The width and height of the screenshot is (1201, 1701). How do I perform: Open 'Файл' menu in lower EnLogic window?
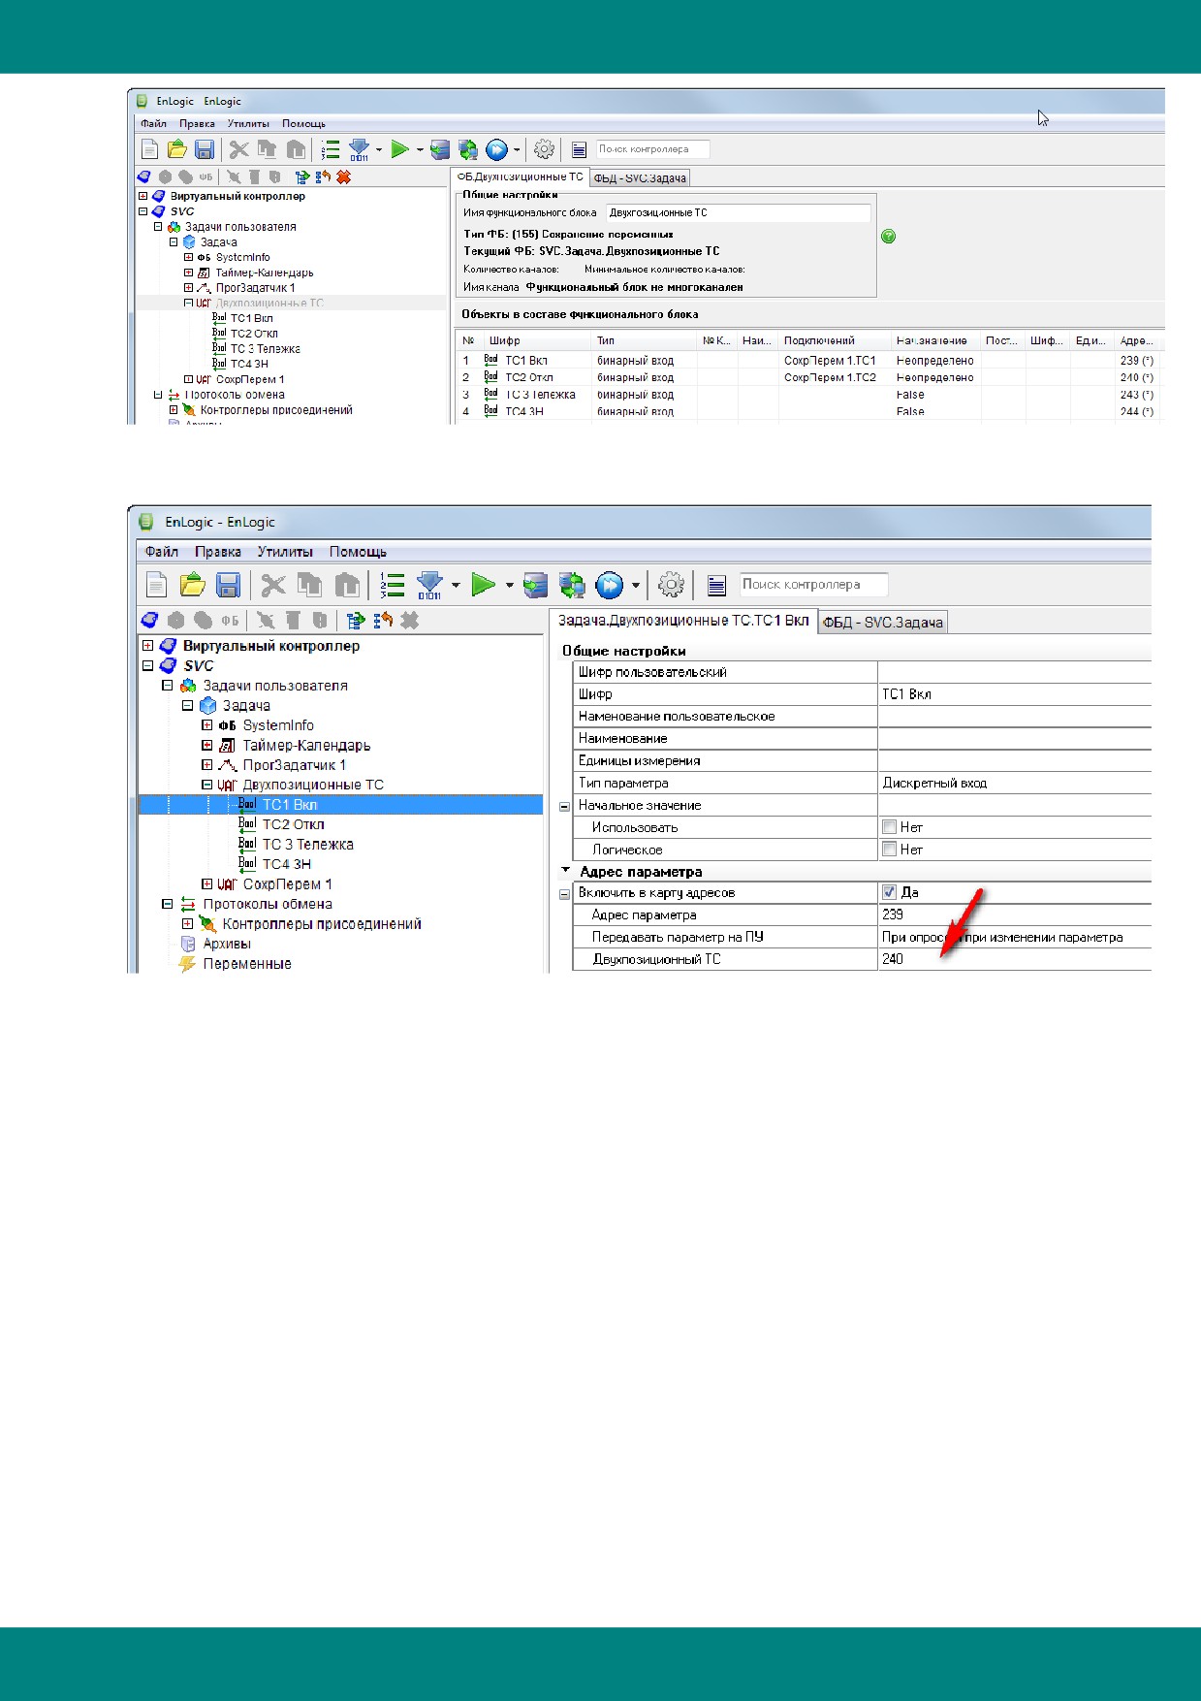coord(162,552)
